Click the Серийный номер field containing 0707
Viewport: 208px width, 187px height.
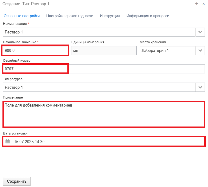[104, 69]
